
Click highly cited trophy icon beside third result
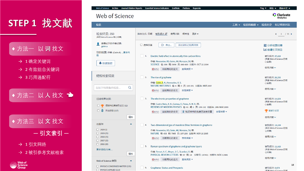266,111
